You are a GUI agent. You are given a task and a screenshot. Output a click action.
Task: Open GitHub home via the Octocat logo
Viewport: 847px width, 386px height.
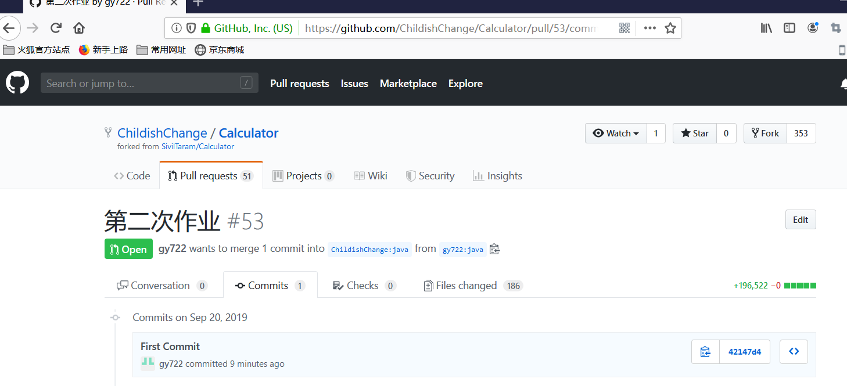(17, 82)
